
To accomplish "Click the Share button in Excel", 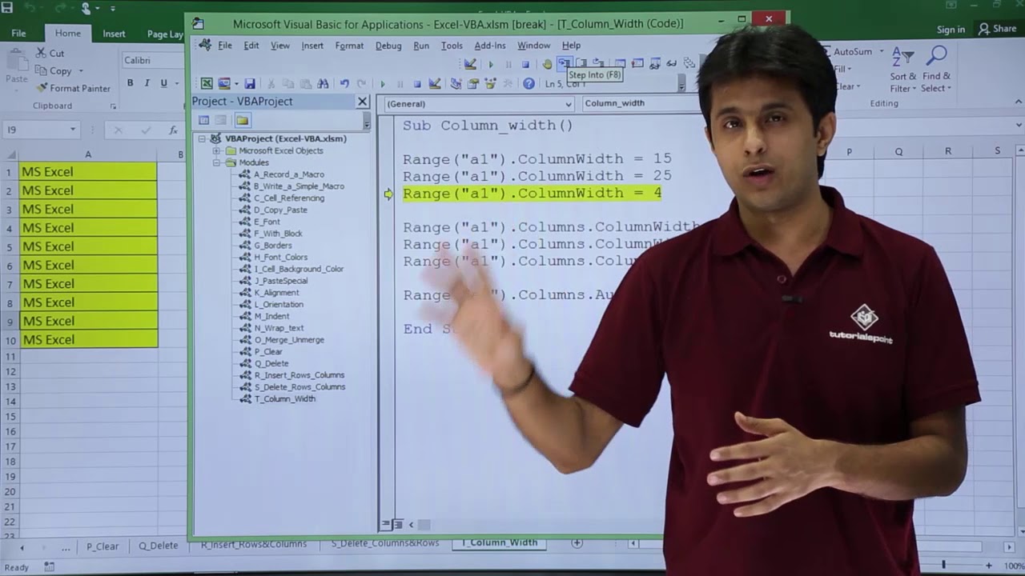I will (x=998, y=29).
